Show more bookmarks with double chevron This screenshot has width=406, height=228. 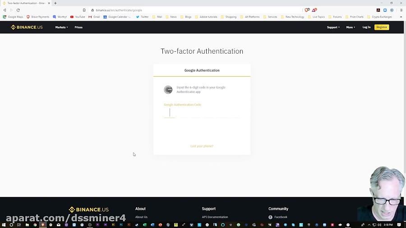click(x=401, y=17)
